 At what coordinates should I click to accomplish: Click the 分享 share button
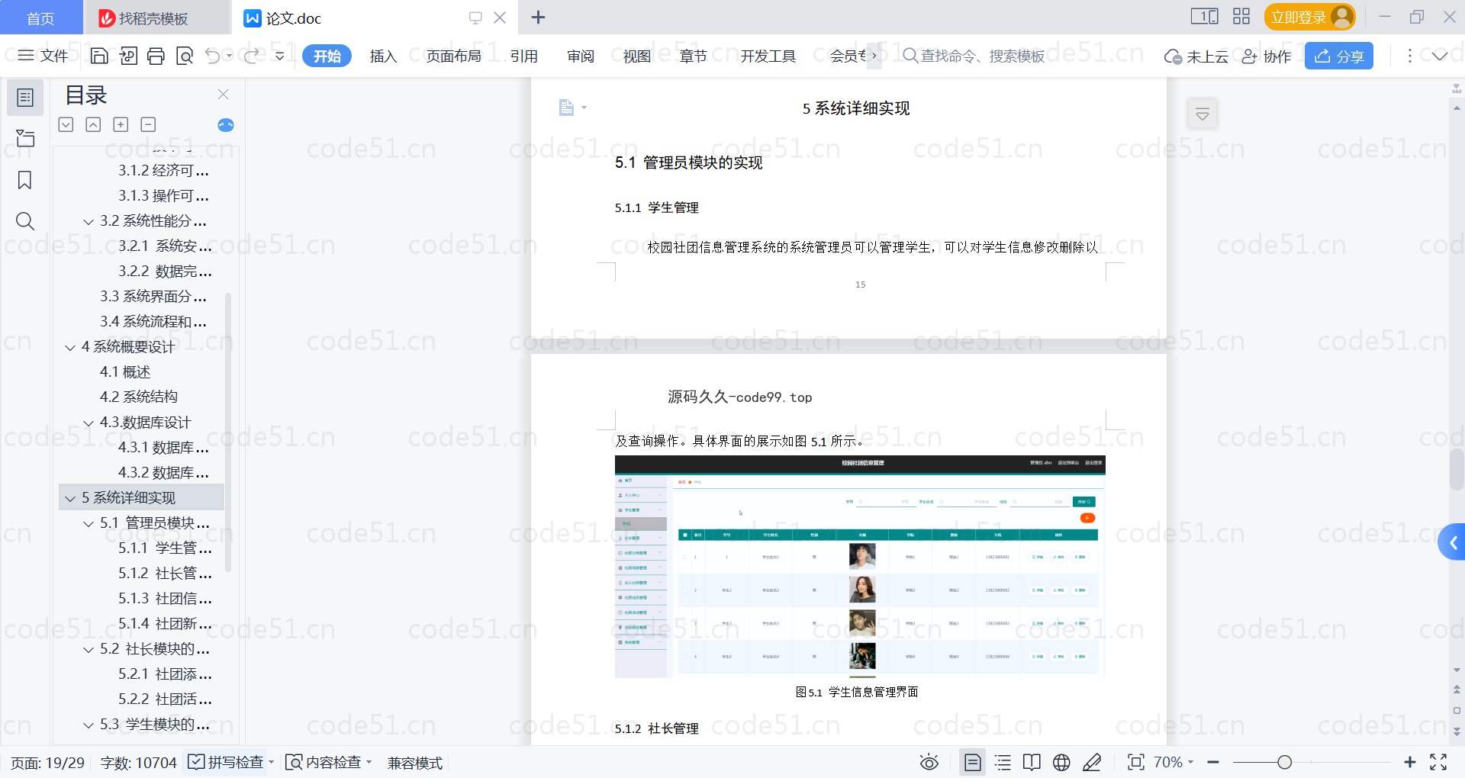[1338, 56]
